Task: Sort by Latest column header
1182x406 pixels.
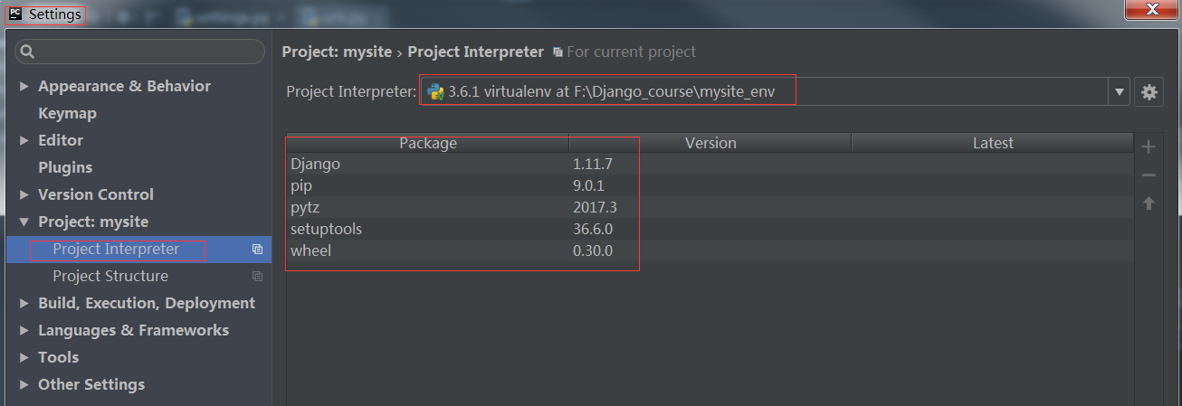Action: [993, 143]
